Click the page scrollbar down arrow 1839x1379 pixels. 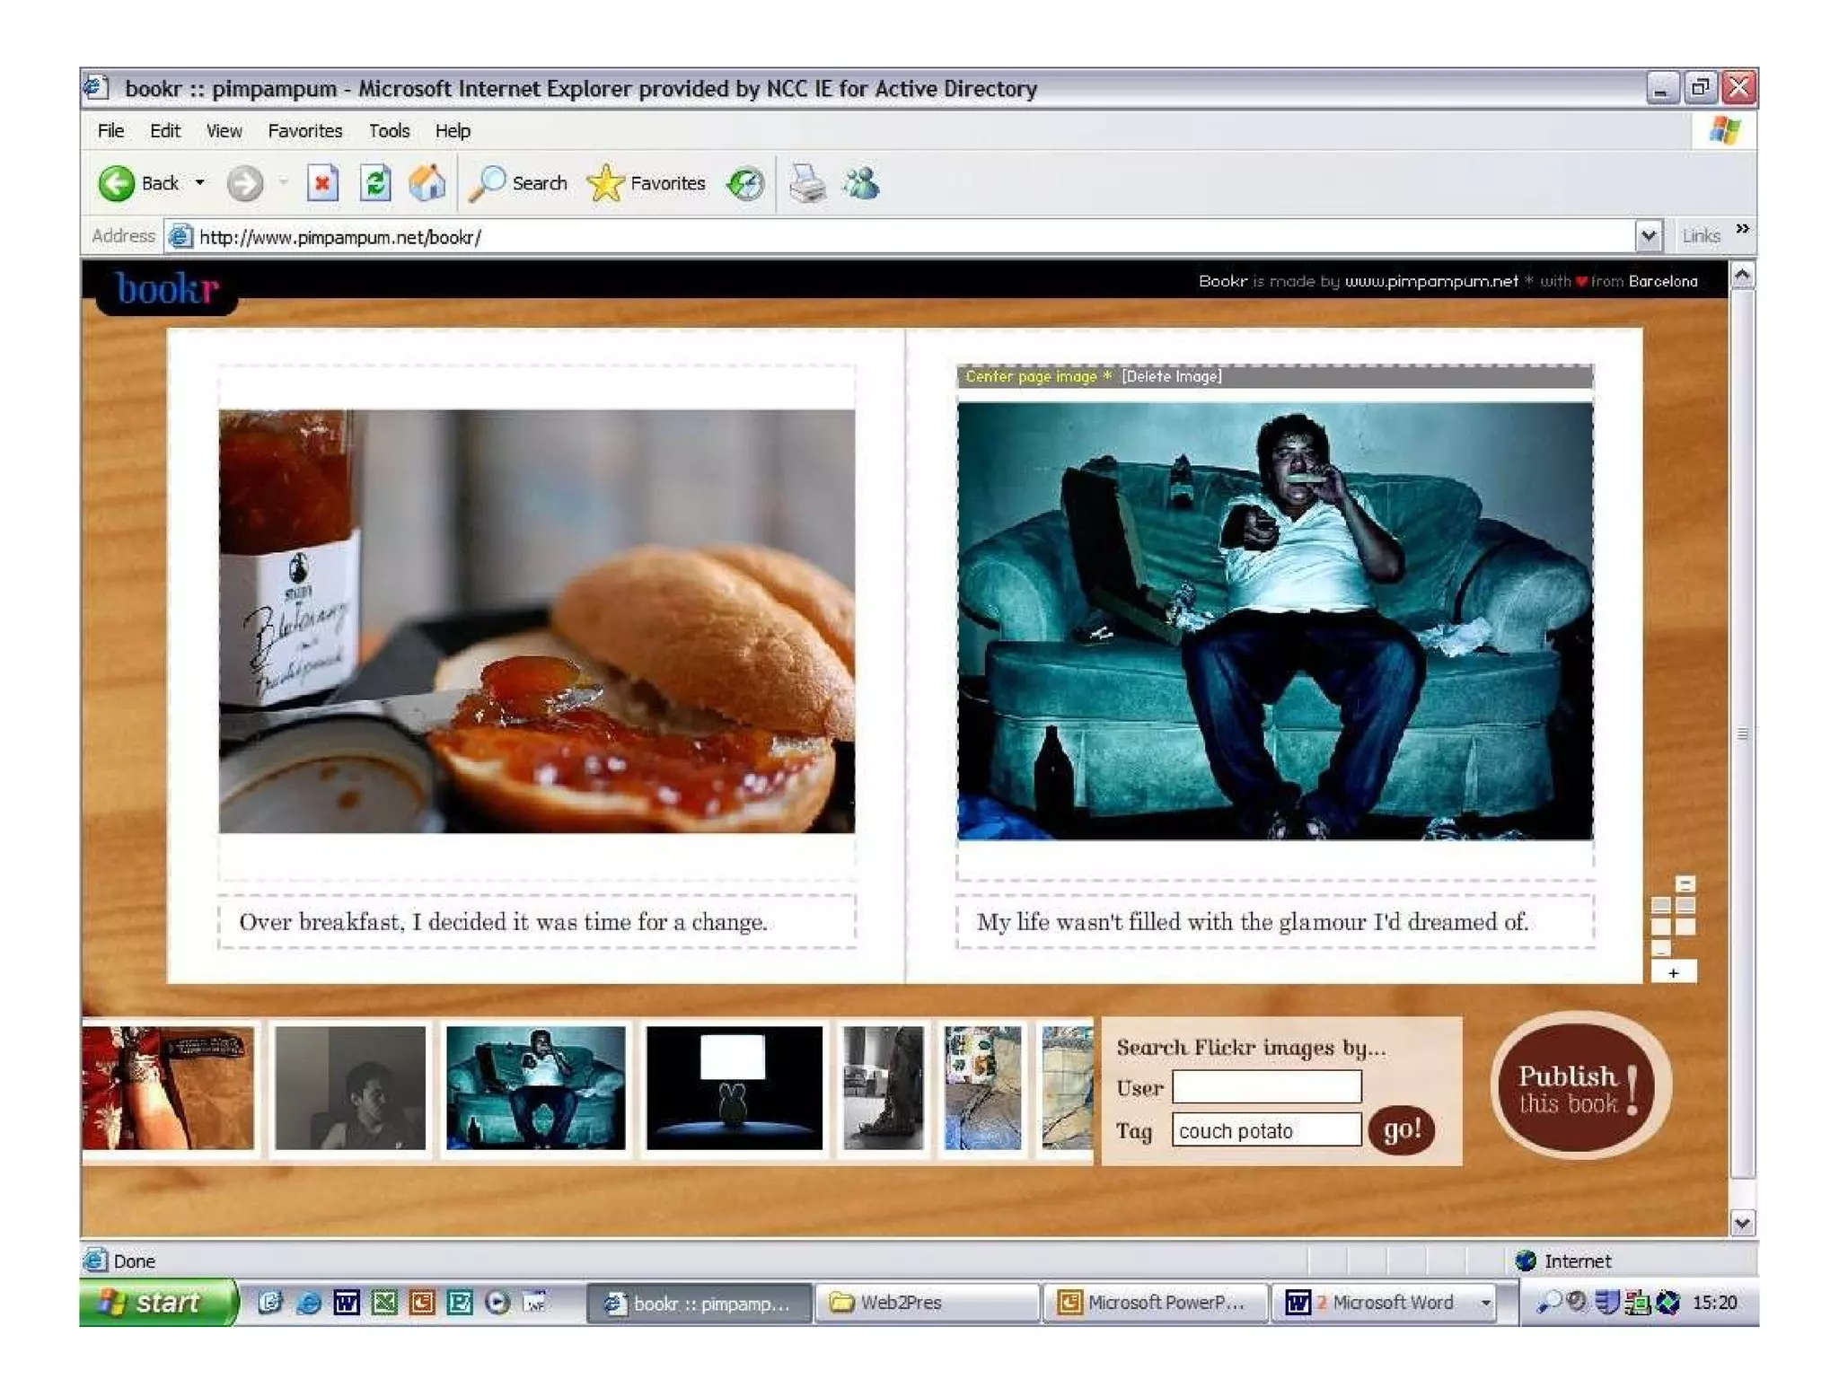point(1742,1223)
